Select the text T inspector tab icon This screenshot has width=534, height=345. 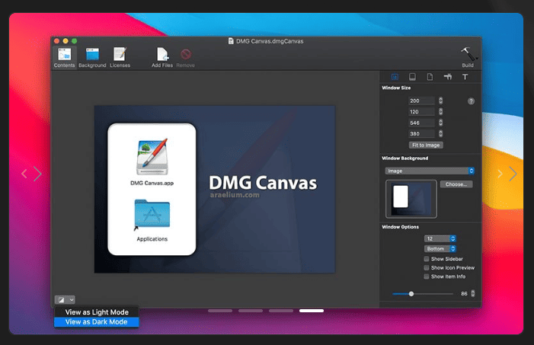tap(465, 77)
